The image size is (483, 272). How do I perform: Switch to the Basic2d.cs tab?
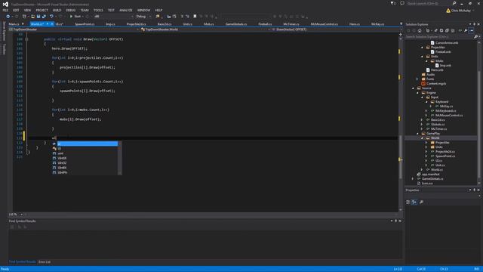165,24
